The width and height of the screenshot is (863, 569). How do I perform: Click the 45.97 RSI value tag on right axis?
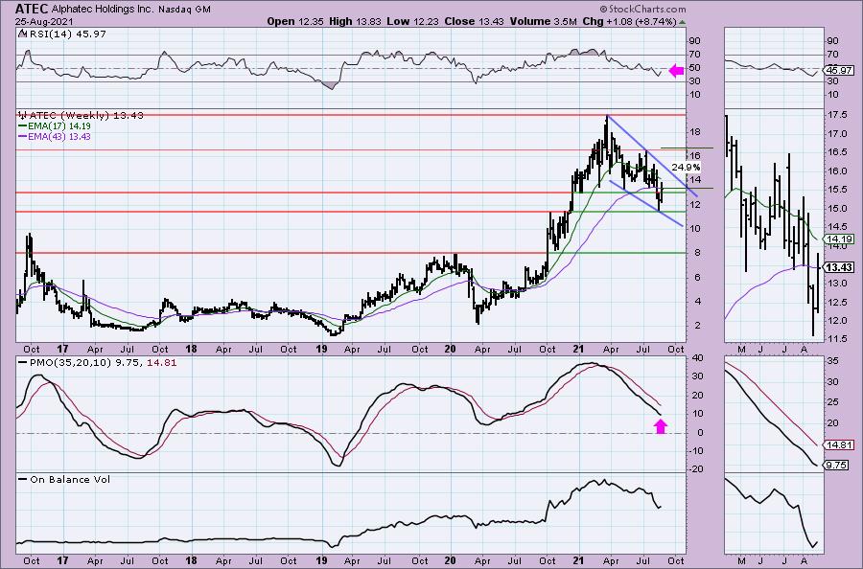[x=838, y=70]
